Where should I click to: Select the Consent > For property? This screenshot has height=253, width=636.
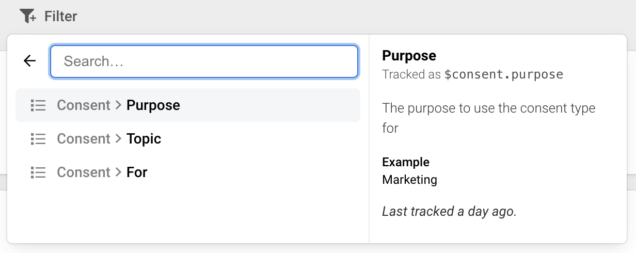tap(188, 172)
